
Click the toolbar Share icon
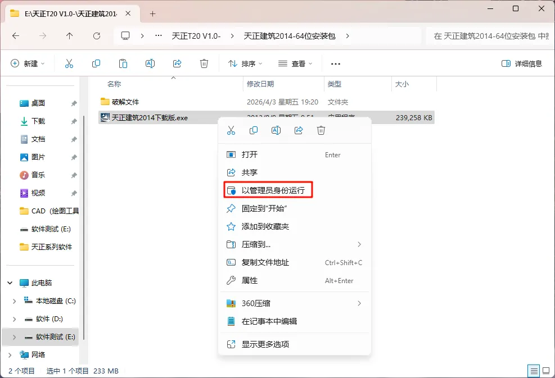click(177, 63)
